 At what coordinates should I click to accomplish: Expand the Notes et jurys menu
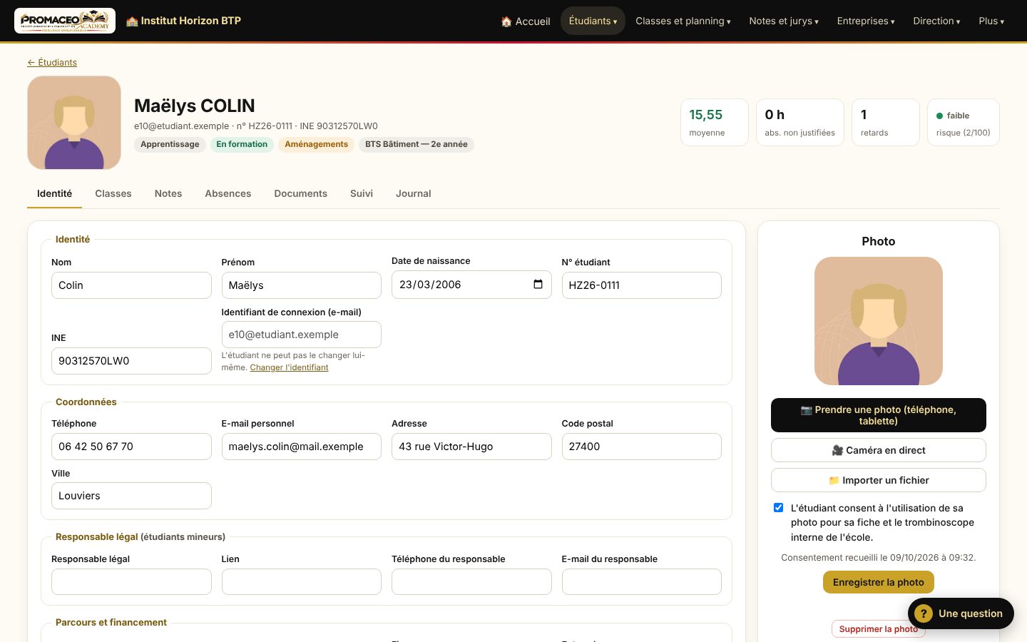click(x=783, y=21)
